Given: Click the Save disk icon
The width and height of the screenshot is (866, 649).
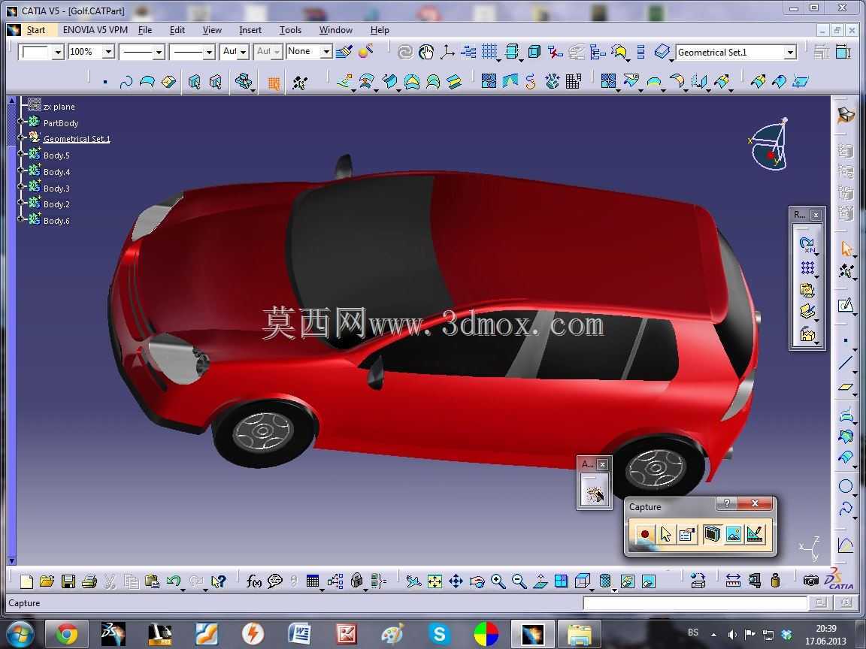Looking at the screenshot, I should (x=68, y=581).
